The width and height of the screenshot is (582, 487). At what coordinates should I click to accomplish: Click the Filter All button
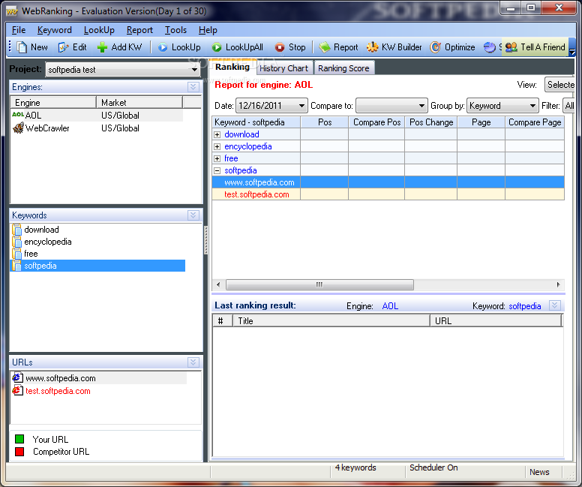coord(569,106)
